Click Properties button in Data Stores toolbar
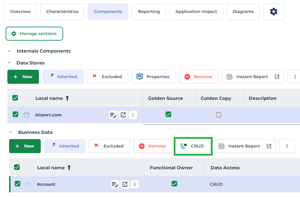 pyautogui.click(x=153, y=77)
